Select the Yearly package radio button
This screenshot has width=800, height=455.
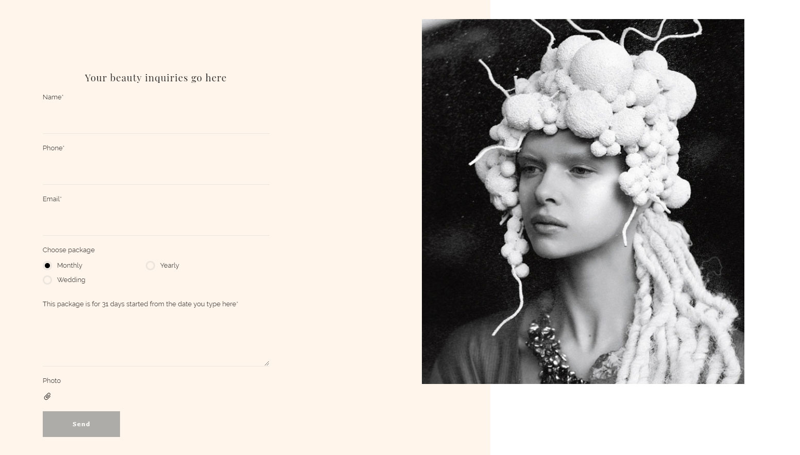150,266
